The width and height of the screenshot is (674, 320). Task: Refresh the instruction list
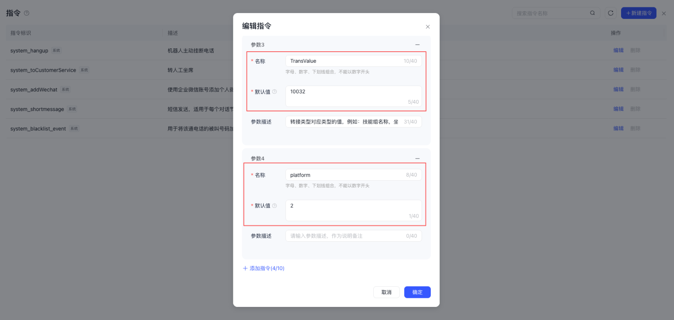[x=610, y=13]
